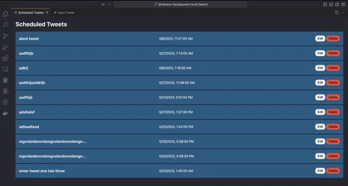Toggle primary side bar layout icon
Screen dimensions: 348x186
(325, 5)
